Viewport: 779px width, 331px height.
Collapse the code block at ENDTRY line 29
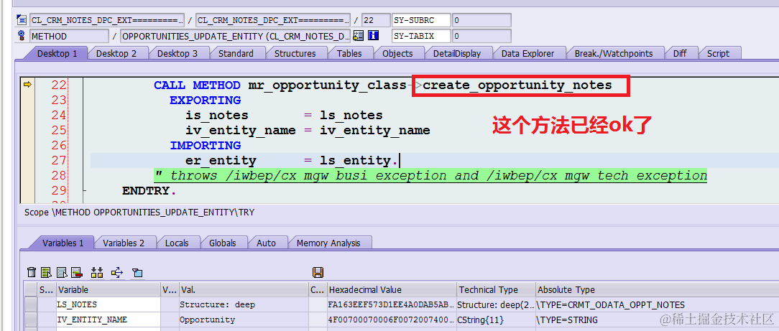point(85,190)
